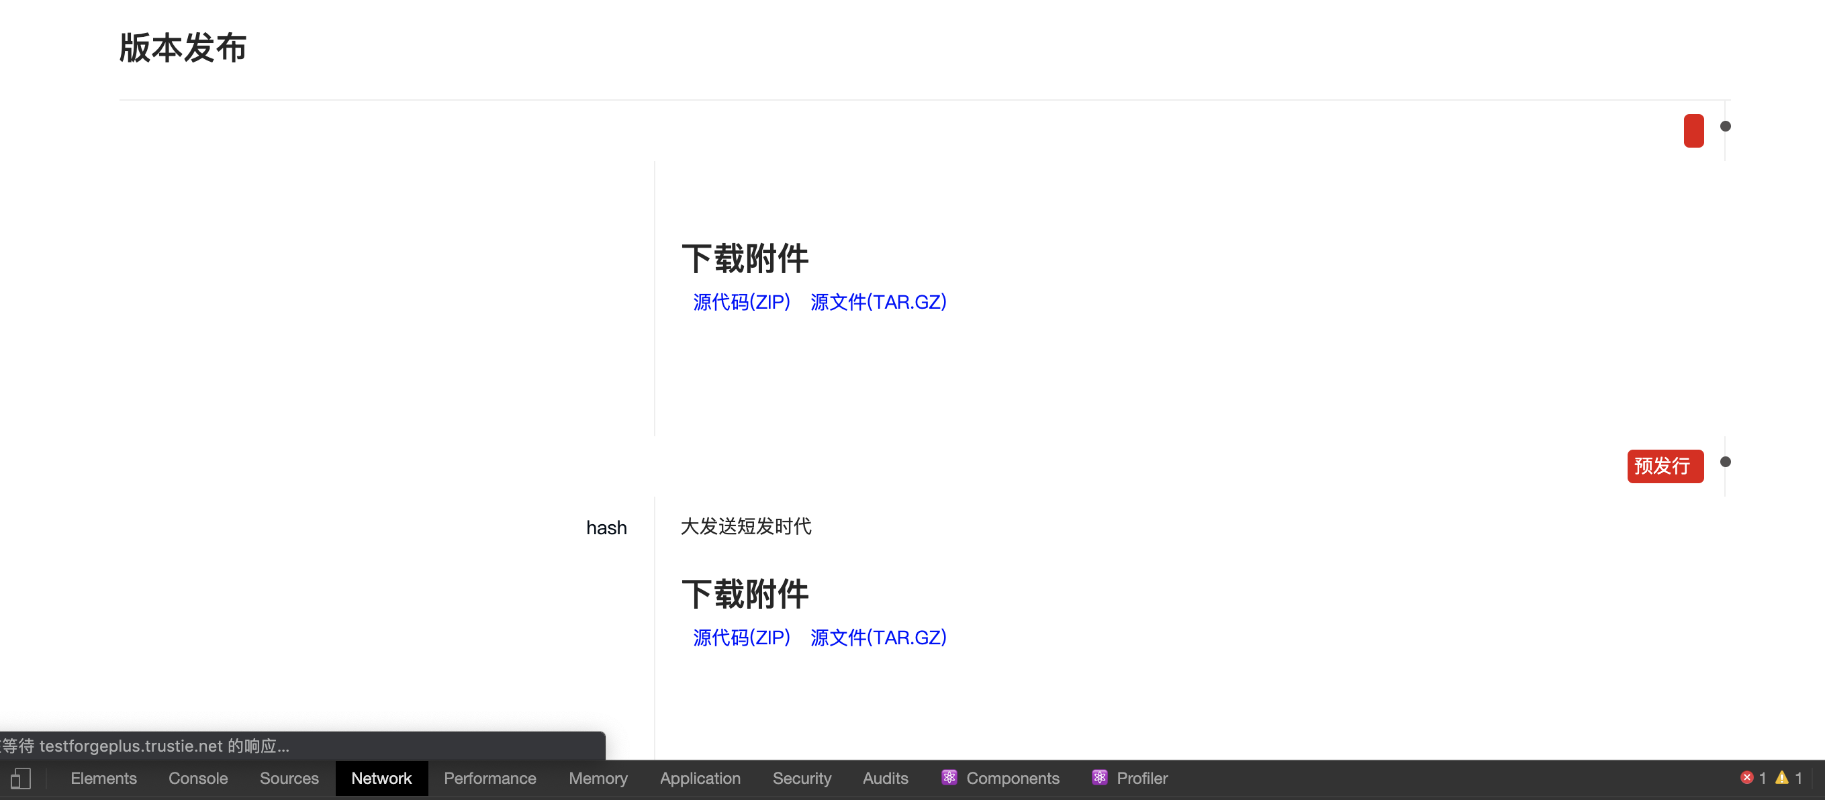Toggle the device toolbar icon in DevTools
1825x800 pixels.
coord(21,779)
